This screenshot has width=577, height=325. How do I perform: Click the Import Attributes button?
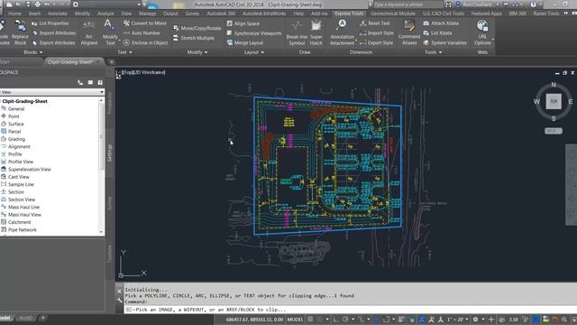point(54,32)
